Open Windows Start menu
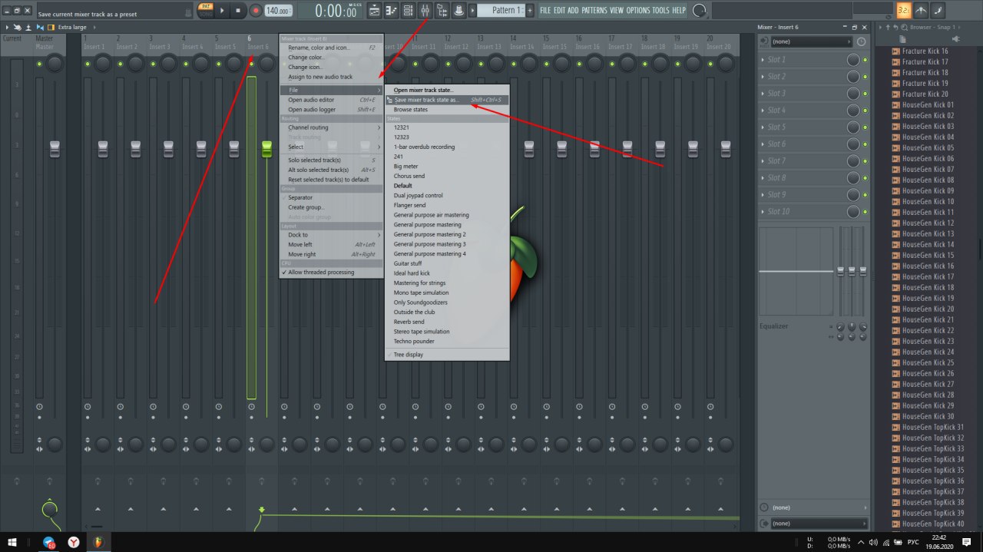983x552 pixels. click(14, 542)
